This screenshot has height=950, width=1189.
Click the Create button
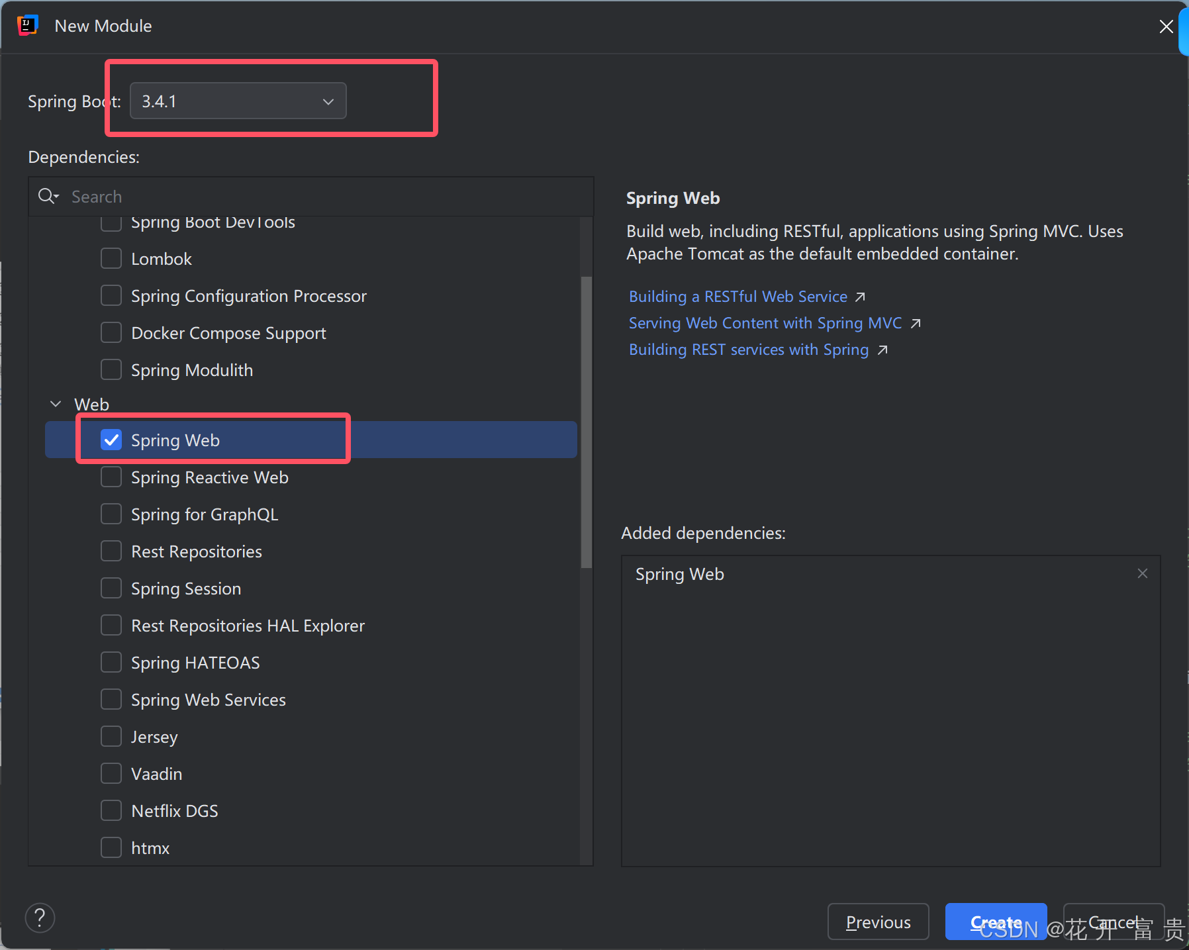point(996,922)
